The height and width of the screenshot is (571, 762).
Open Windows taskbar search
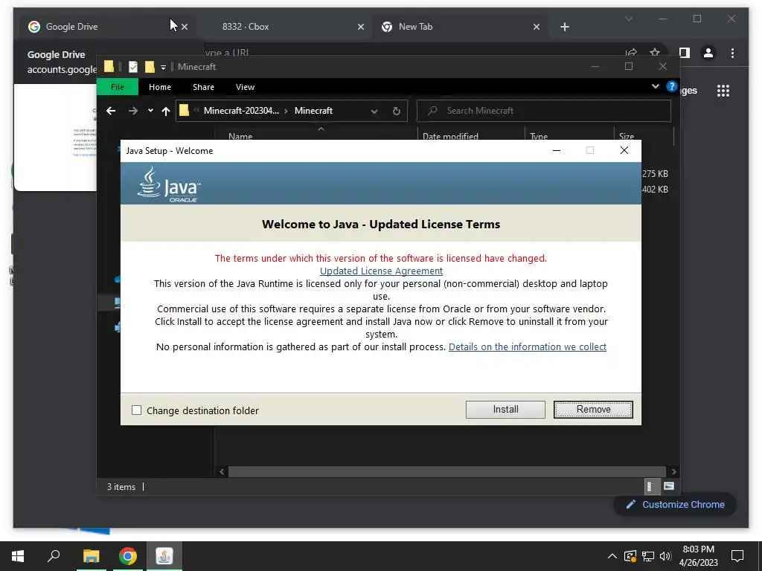point(54,556)
